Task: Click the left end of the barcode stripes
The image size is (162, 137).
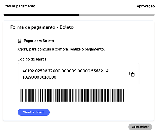Action: 21,95
